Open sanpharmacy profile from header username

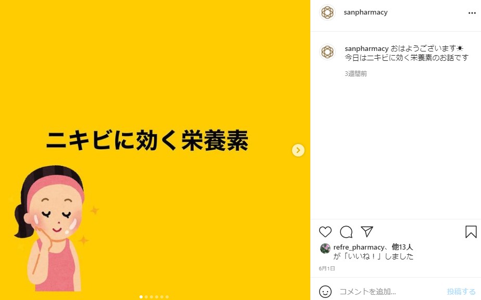coord(365,12)
